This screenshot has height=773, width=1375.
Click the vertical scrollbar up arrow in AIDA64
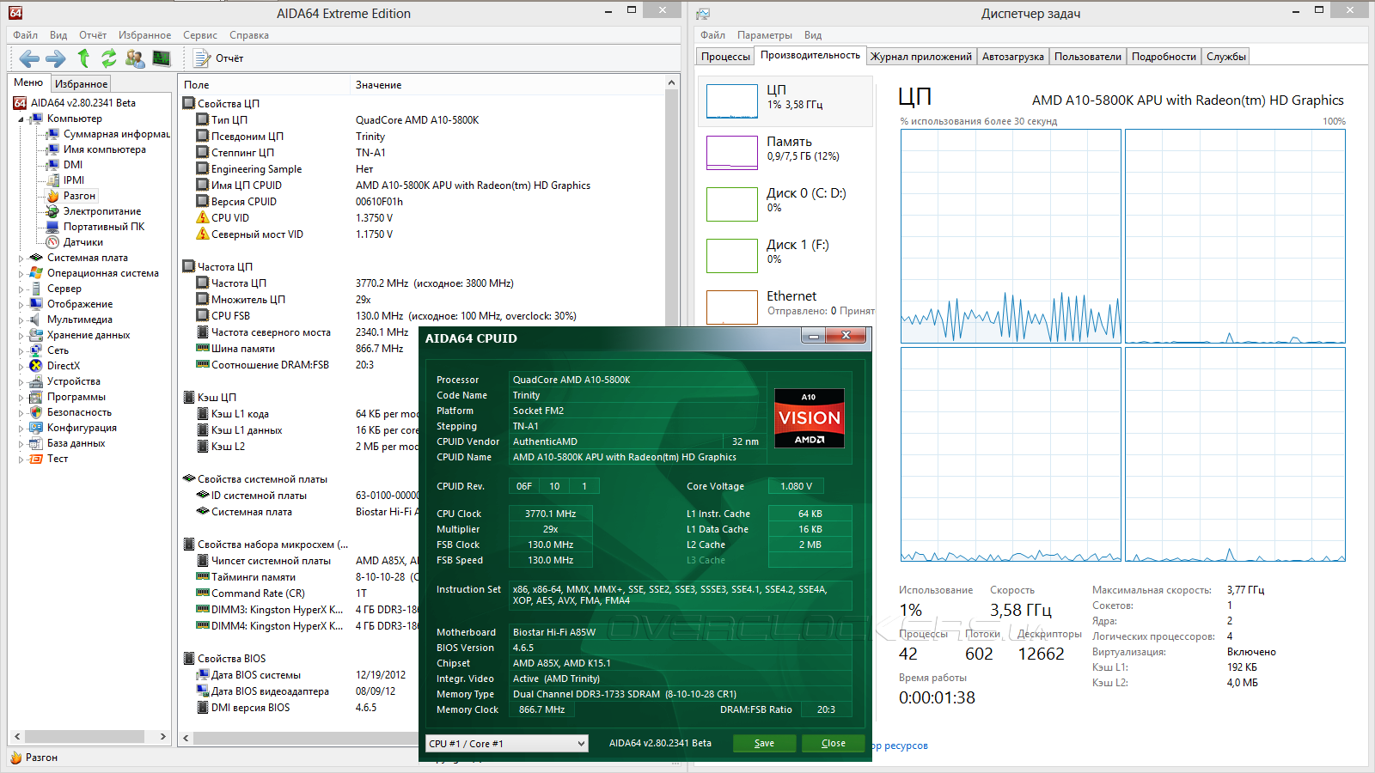click(671, 83)
